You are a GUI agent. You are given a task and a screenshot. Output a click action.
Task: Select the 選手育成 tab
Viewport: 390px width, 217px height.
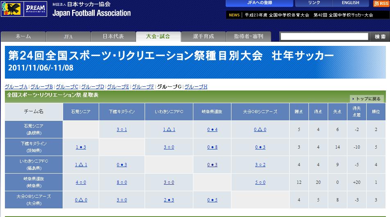pos(203,36)
